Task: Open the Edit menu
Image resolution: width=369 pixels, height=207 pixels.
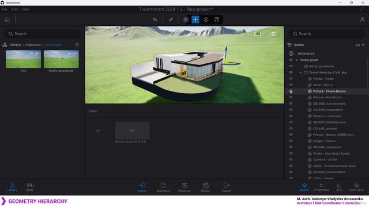Action: click(14, 9)
